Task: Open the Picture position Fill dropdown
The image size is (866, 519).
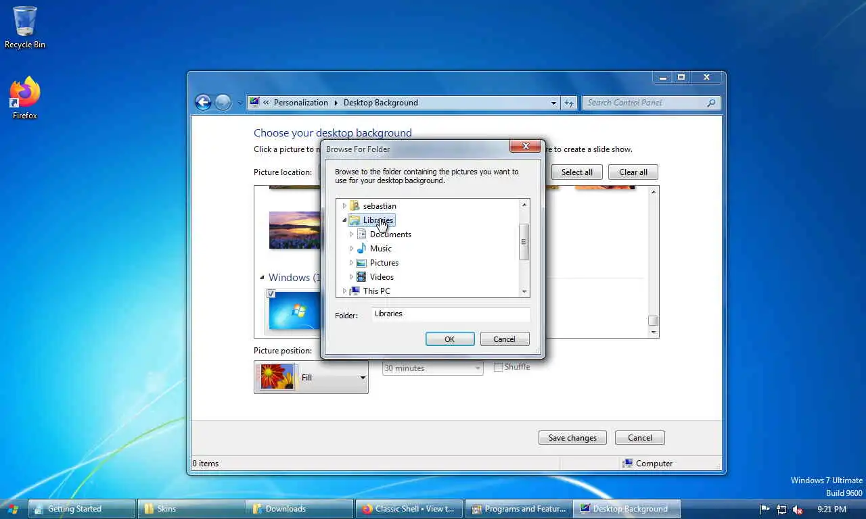Action: point(311,377)
